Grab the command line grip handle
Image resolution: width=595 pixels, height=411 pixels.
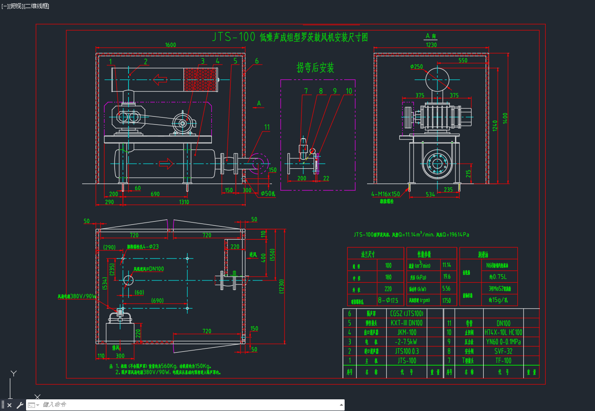pos(3,405)
